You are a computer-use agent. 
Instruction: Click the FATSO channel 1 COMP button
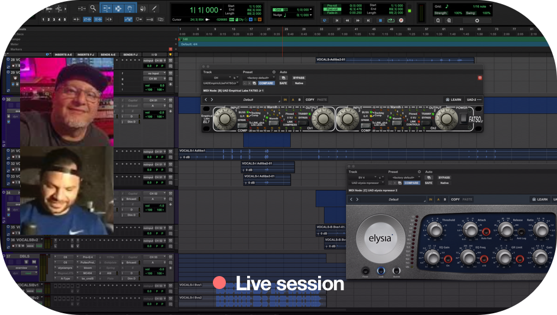[242, 126]
